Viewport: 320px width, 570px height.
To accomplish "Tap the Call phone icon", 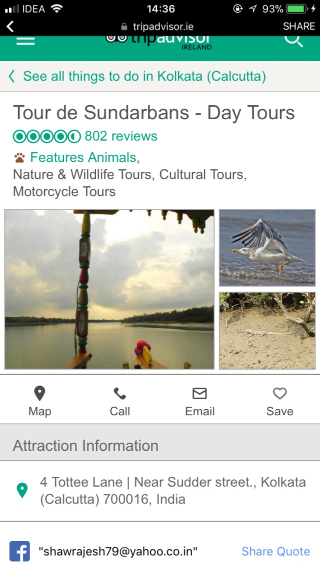I will point(120,394).
